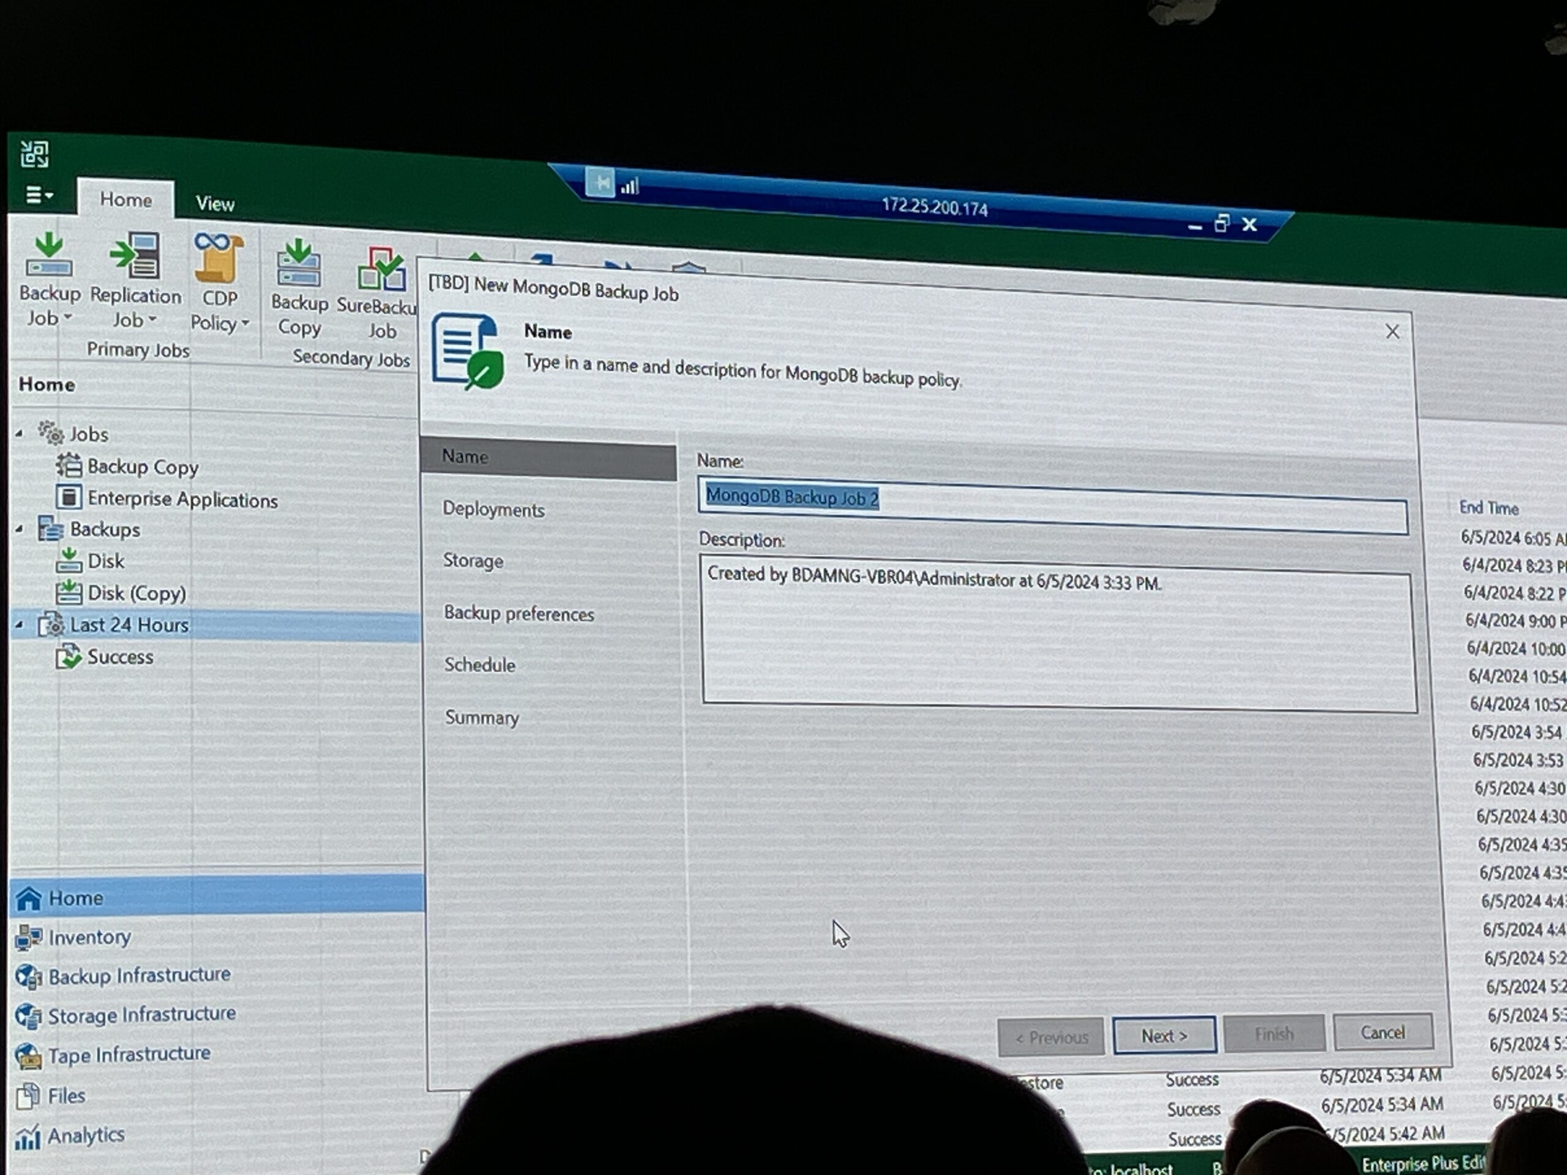
Task: Switch to the View ribbon tab
Action: [215, 204]
